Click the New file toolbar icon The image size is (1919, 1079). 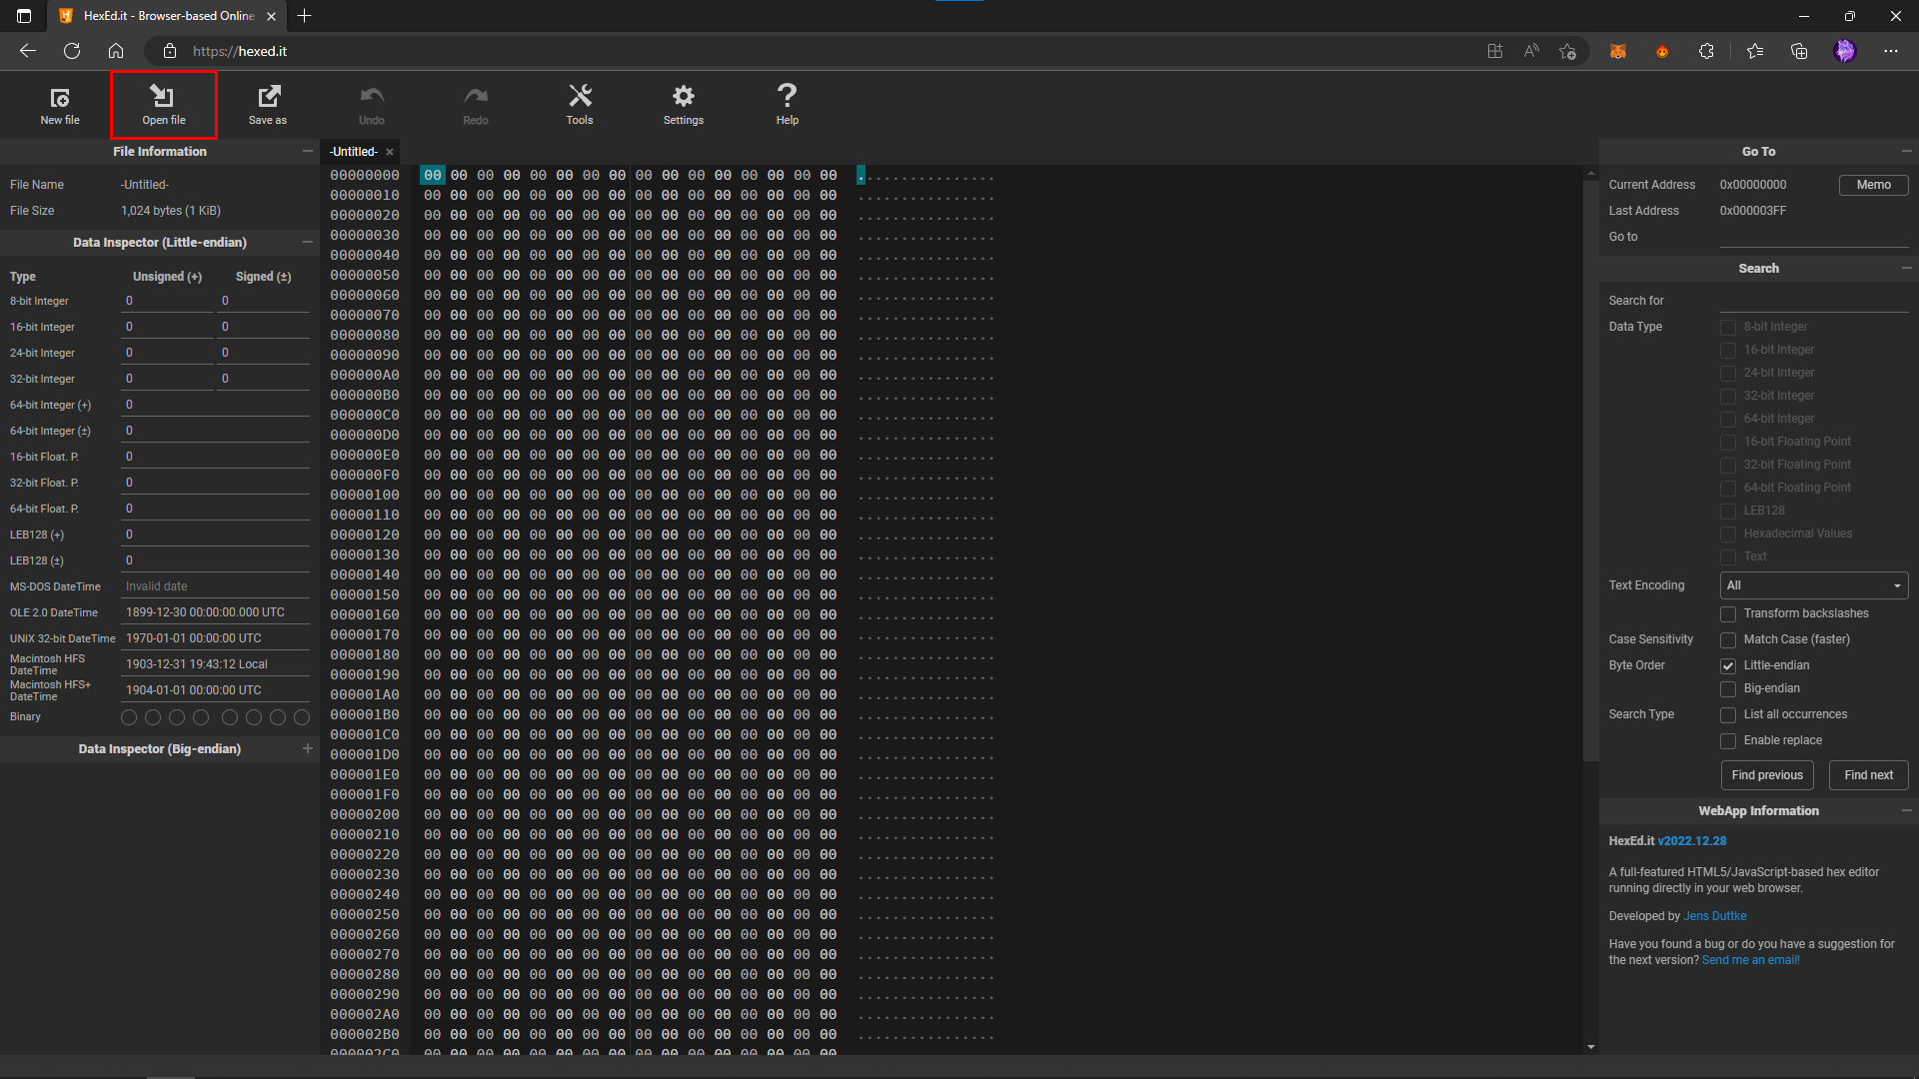pyautogui.click(x=60, y=104)
